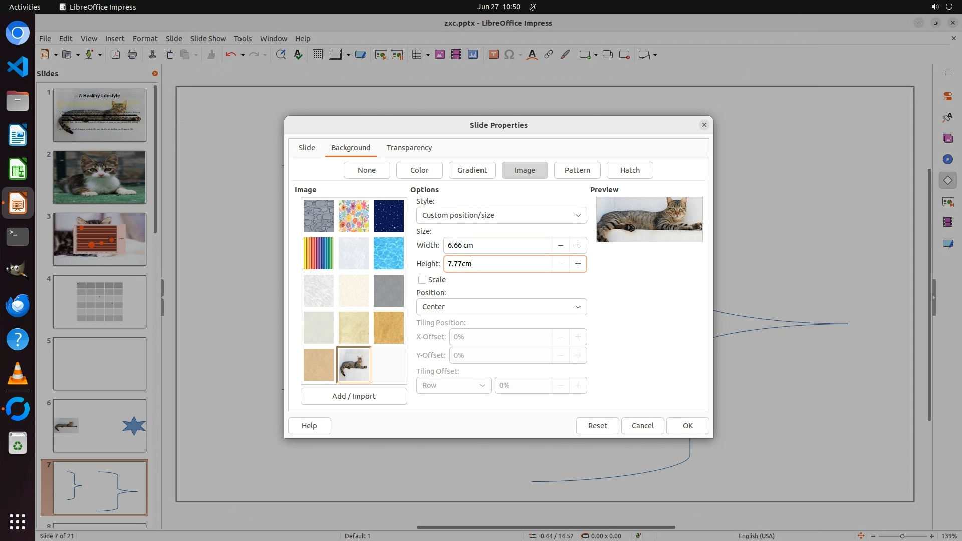The height and width of the screenshot is (541, 962).
Task: Click the Insert Table toolbar icon
Action: (416, 55)
